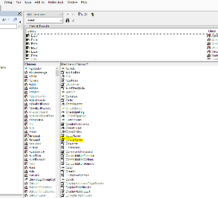Open the Debug menu
Image resolution: width=218 pixels, height=198 pixels.
coord(8,2)
